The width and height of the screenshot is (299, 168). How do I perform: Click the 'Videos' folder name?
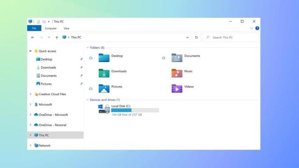189,86
